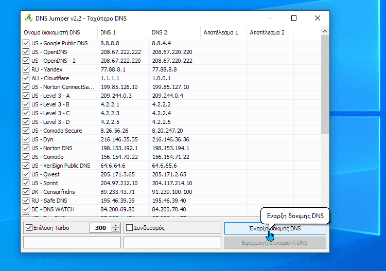386x271 pixels.
Task: Select the US - Level 3 - C row name
Action: click(x=50, y=113)
